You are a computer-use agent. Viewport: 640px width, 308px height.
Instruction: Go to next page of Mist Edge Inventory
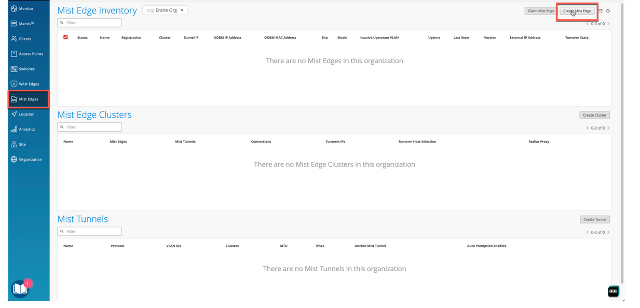(x=608, y=24)
